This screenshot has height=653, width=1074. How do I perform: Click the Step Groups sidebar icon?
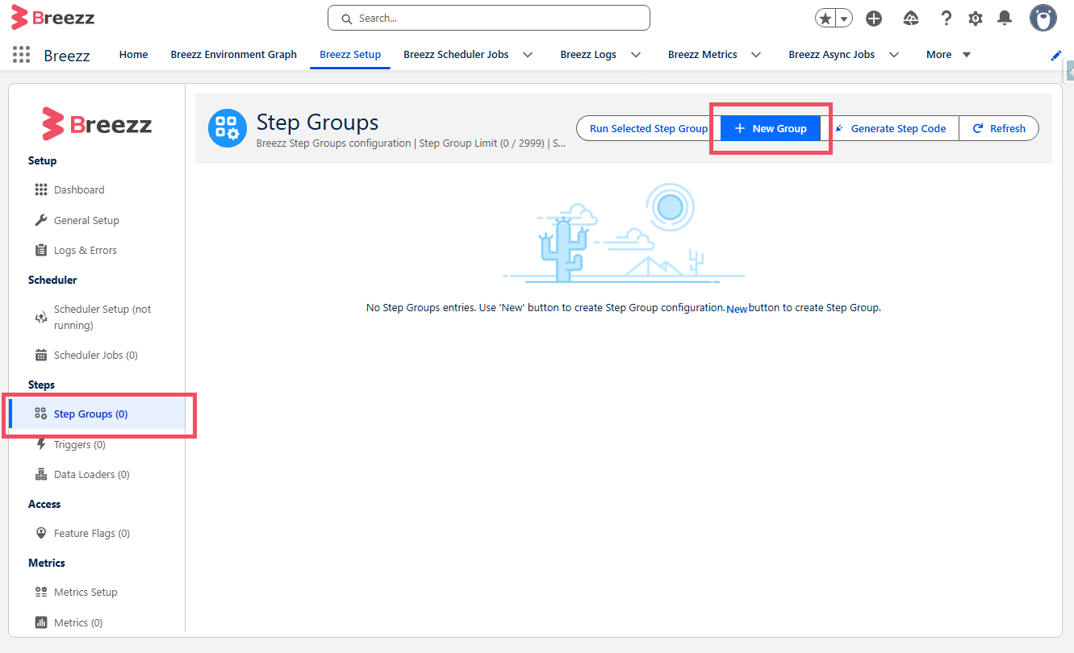coord(41,414)
